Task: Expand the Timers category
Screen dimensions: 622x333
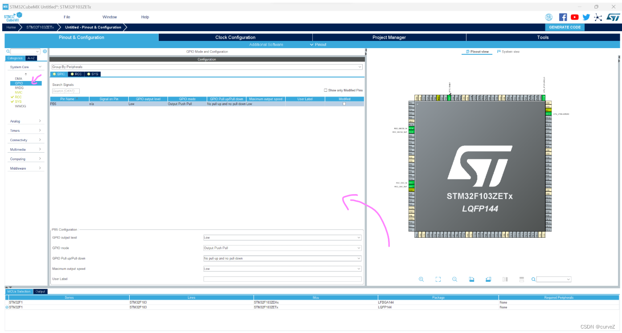Action: [40, 130]
